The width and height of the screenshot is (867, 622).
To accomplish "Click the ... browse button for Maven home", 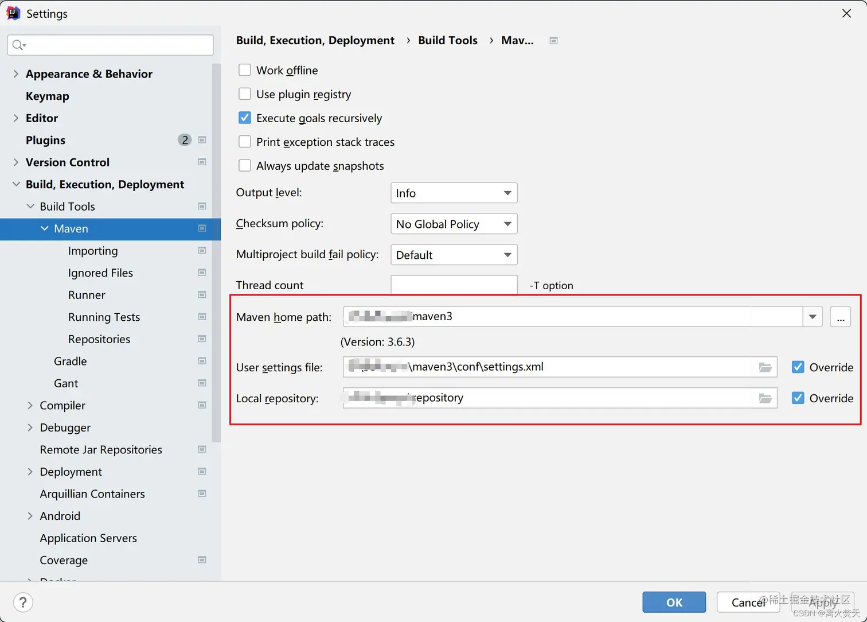I will (841, 317).
